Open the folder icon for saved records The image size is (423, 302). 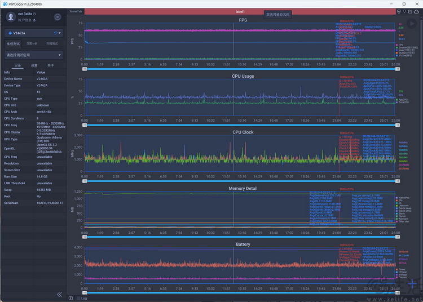[410, 12]
